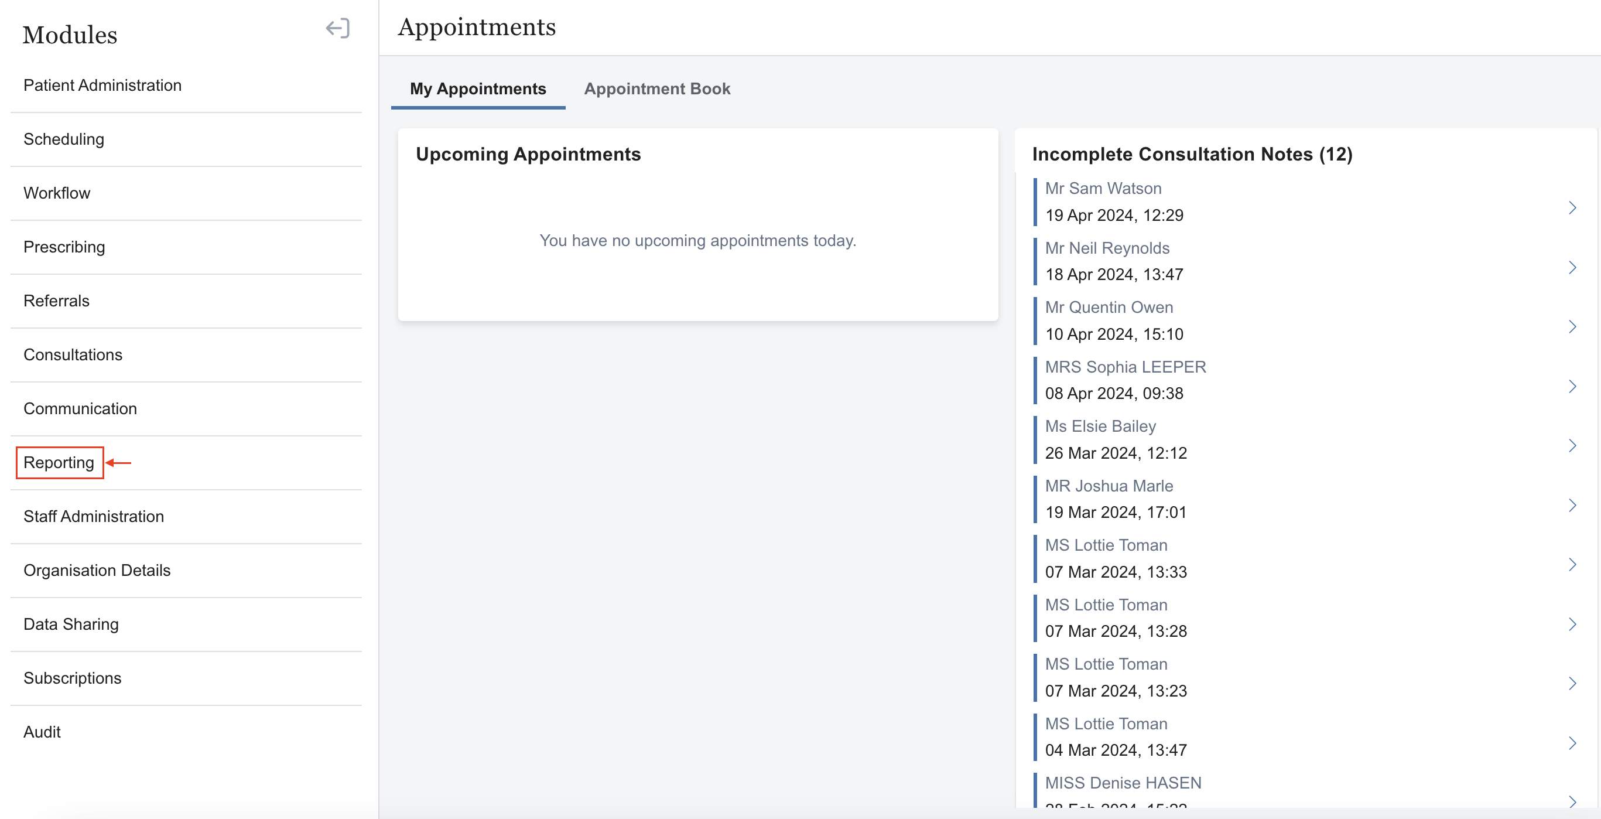
Task: Click the Mr Sam Watson patient link
Action: pyautogui.click(x=1103, y=189)
